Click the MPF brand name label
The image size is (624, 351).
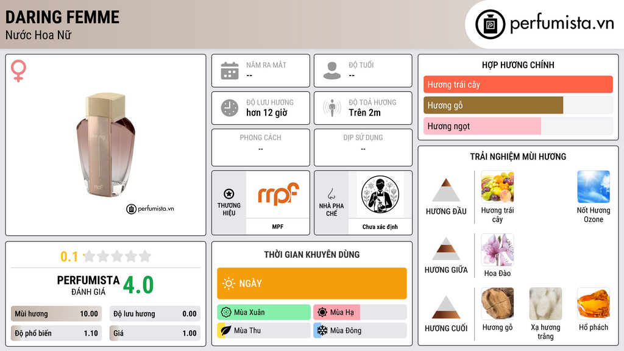point(278,227)
